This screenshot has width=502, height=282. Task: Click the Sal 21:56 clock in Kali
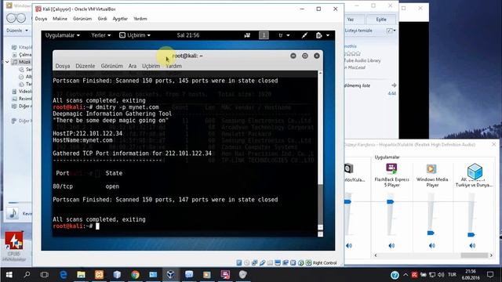pyautogui.click(x=188, y=35)
